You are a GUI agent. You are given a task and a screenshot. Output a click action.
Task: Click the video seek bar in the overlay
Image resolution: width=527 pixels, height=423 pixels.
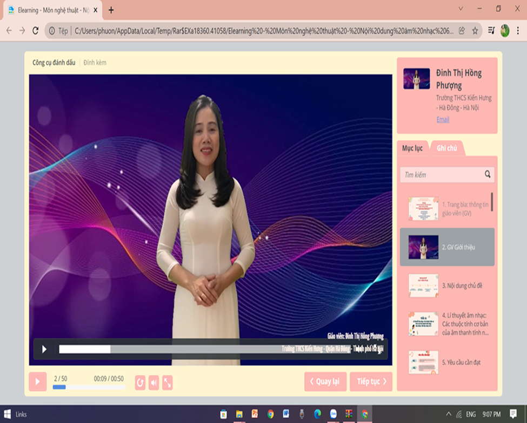click(x=216, y=349)
